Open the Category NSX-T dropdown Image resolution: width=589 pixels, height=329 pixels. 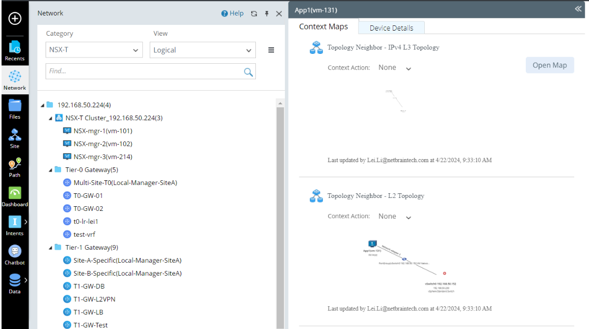click(x=94, y=50)
